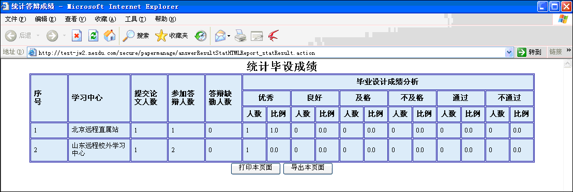Click the 良好 grade header
The height and width of the screenshot is (192, 573).
(x=315, y=98)
